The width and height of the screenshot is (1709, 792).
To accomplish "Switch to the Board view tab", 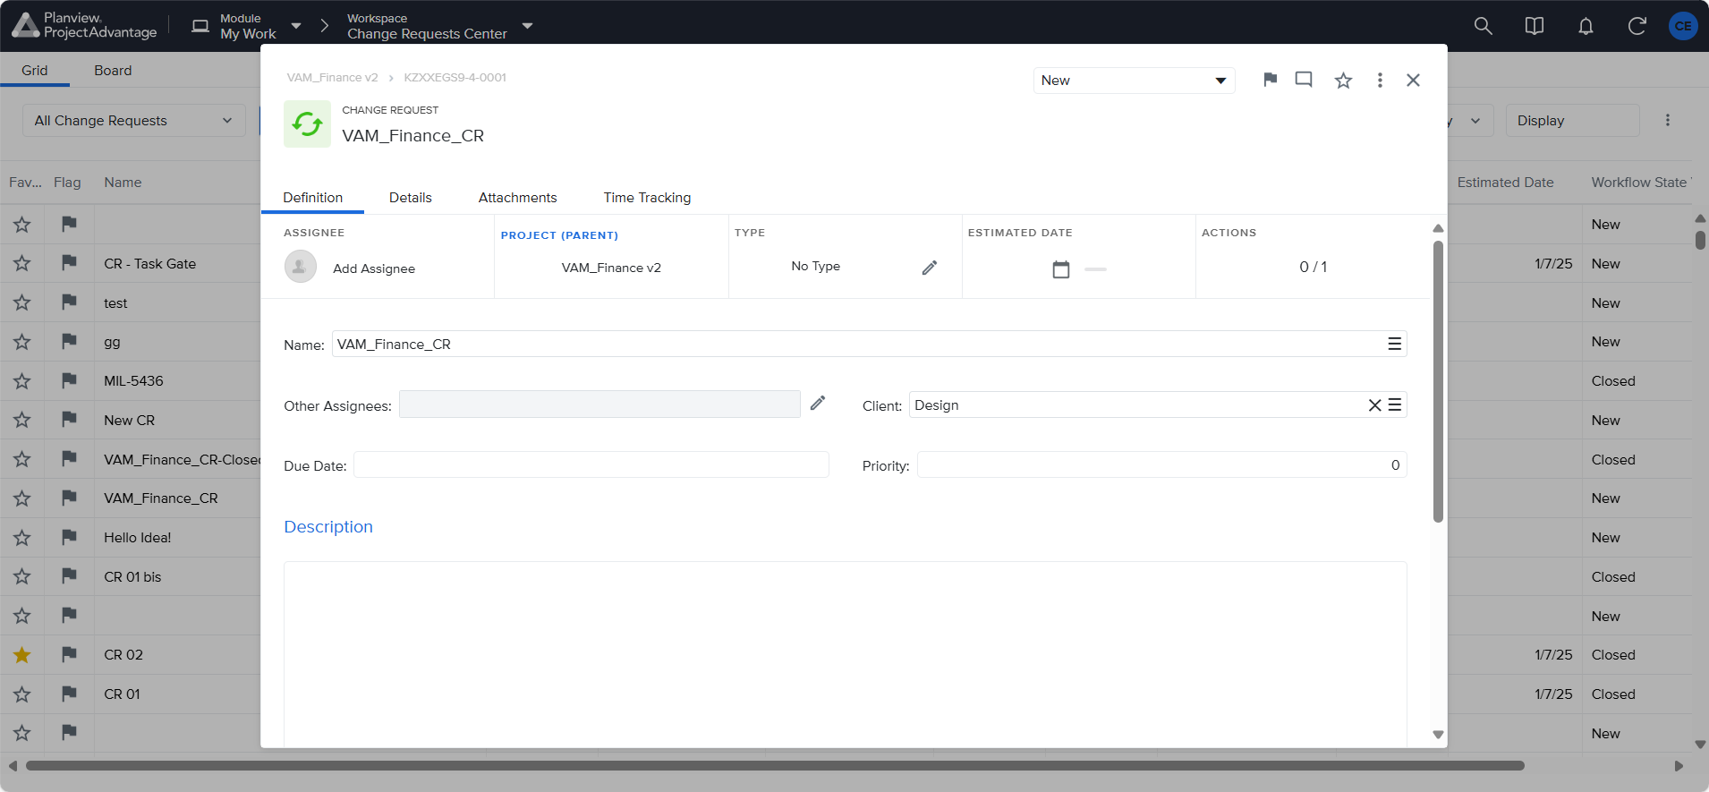I will [x=113, y=71].
